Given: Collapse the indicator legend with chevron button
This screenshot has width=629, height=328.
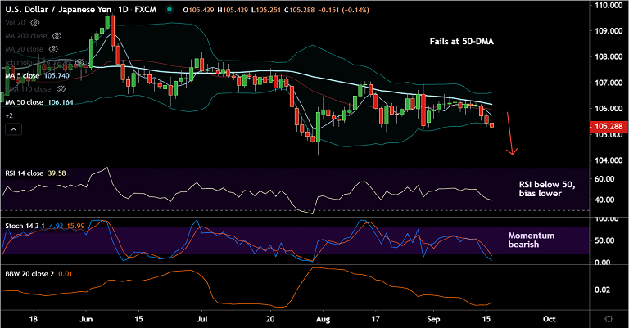Looking at the screenshot, I should pyautogui.click(x=14, y=129).
